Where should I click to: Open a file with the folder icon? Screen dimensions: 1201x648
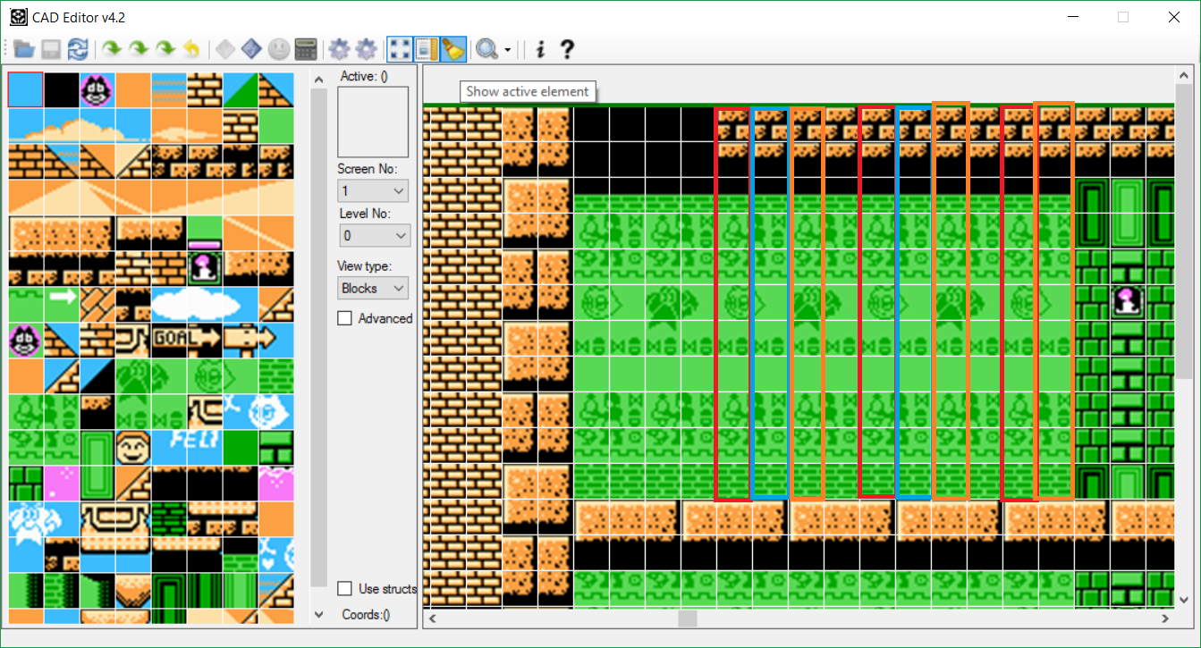tap(23, 49)
